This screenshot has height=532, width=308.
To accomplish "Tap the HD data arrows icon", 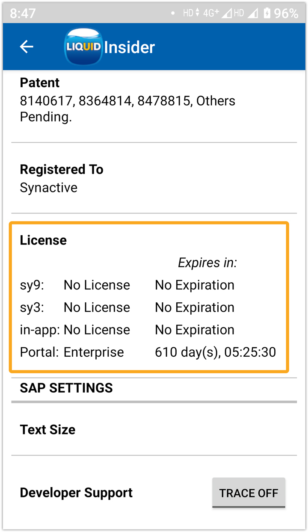I will (x=191, y=13).
